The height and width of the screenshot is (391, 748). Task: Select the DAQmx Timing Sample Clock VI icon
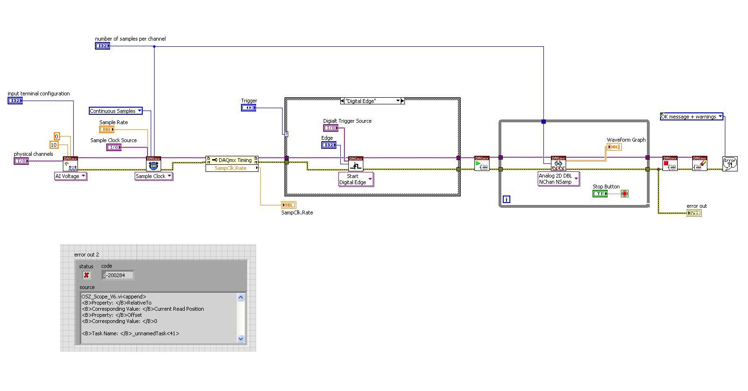(154, 164)
